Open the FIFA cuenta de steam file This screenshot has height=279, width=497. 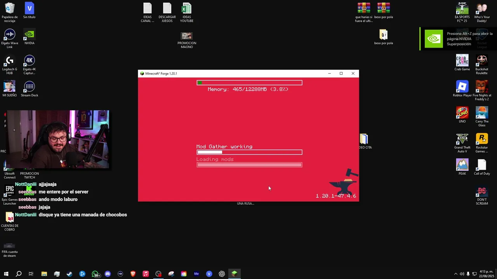(10, 250)
